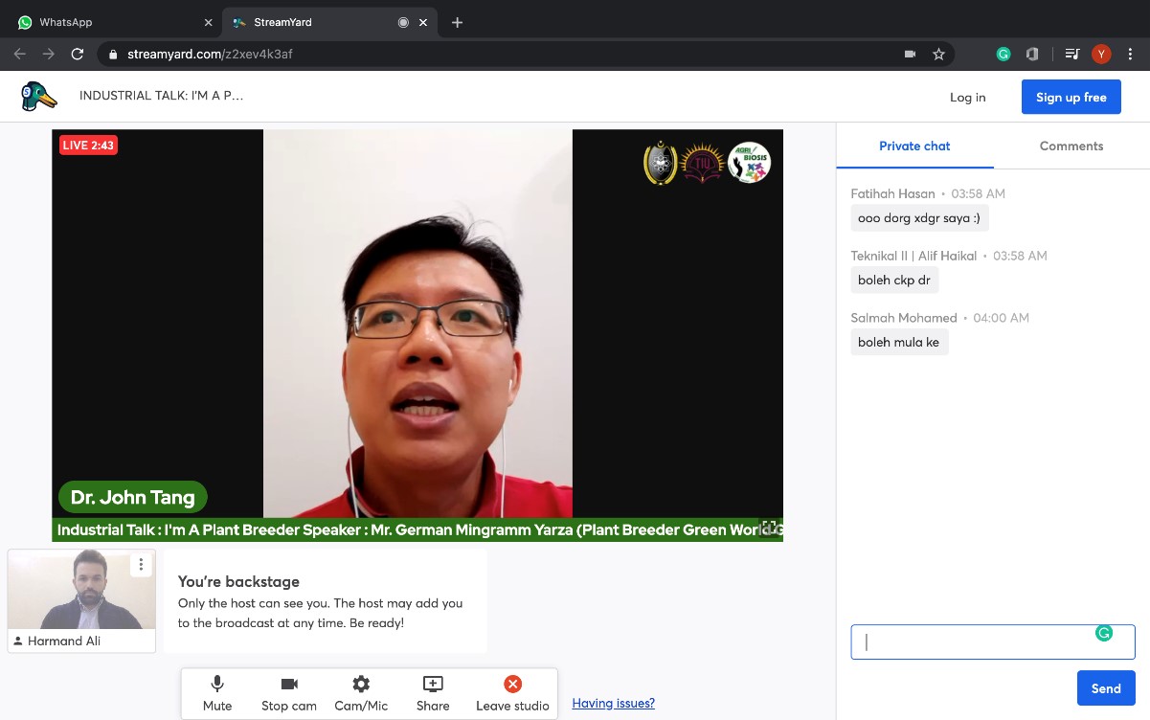Reload the StreamYard page
1150x720 pixels.
click(78, 55)
